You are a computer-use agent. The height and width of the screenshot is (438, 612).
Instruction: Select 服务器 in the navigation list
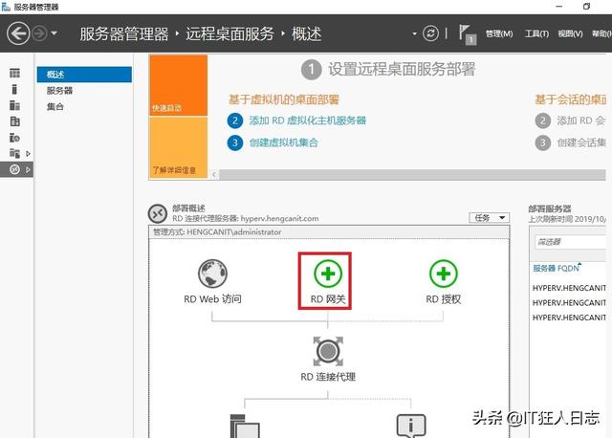[59, 91]
